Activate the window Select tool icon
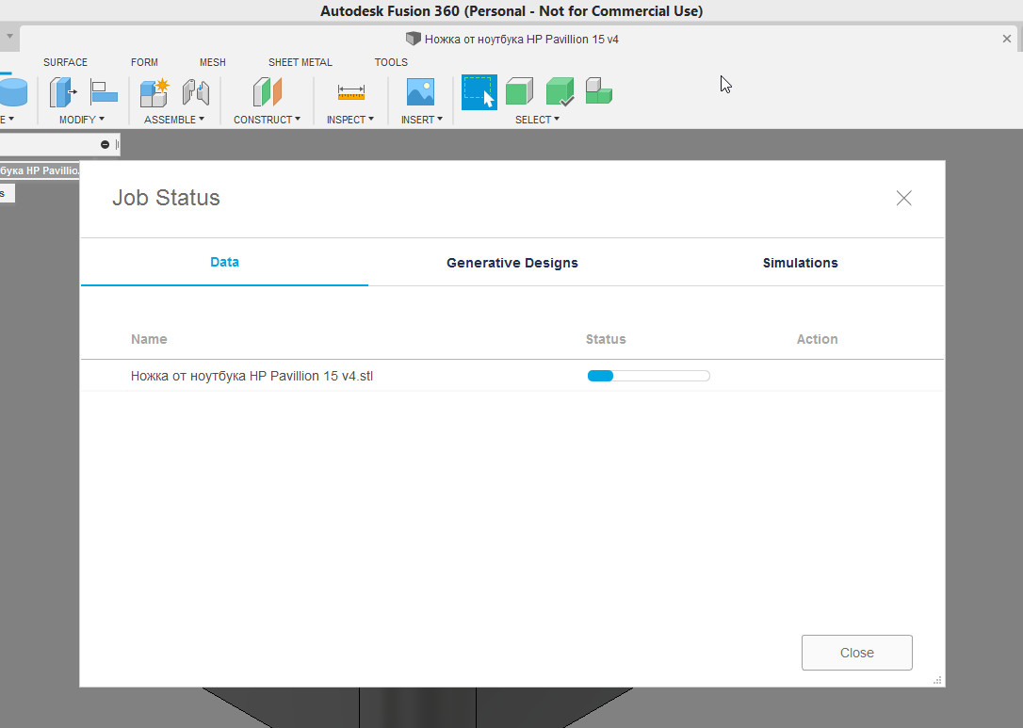The height and width of the screenshot is (728, 1023). 479,92
